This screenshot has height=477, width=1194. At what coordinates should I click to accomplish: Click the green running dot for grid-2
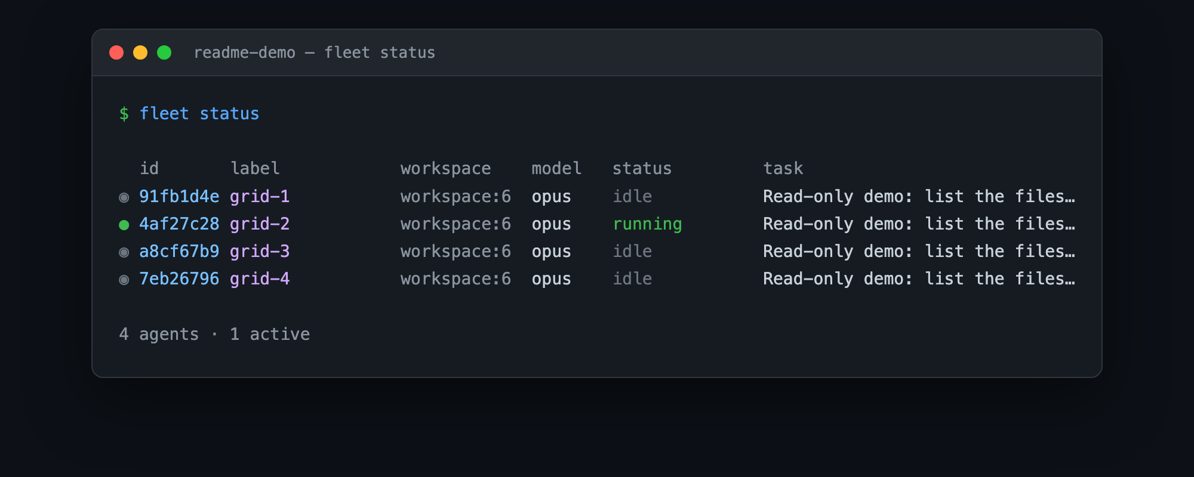tap(124, 225)
